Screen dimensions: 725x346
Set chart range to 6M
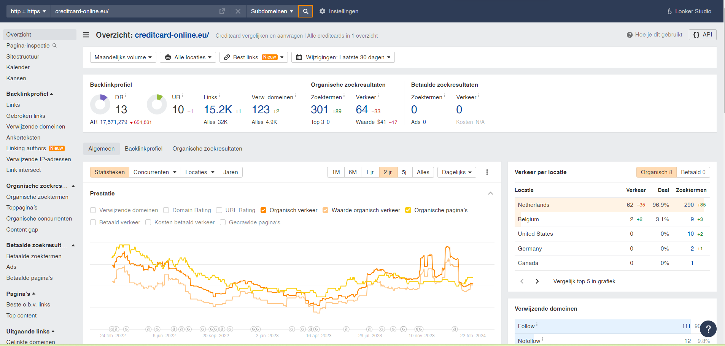click(353, 172)
